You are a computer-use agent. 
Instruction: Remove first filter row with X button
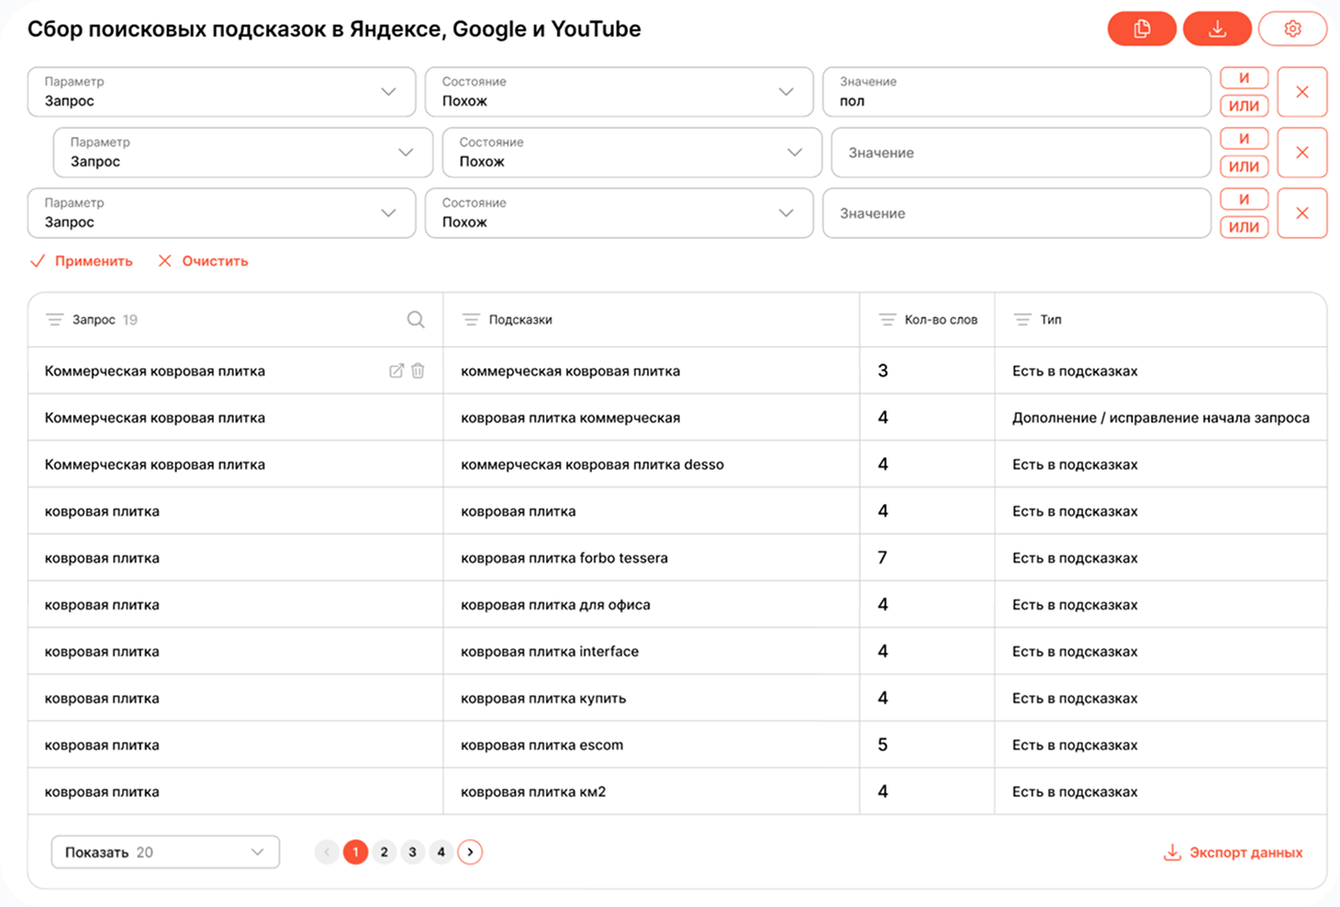pos(1301,92)
